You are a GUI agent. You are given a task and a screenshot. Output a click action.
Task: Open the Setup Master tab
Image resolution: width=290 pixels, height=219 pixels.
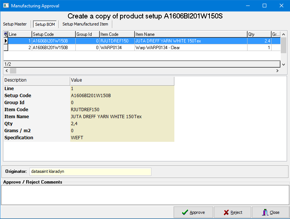15,24
